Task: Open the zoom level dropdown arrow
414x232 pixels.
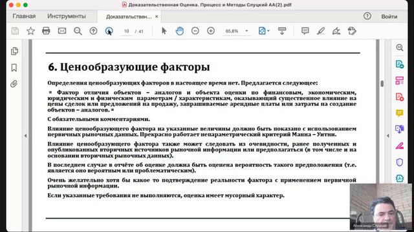Action: (247, 31)
